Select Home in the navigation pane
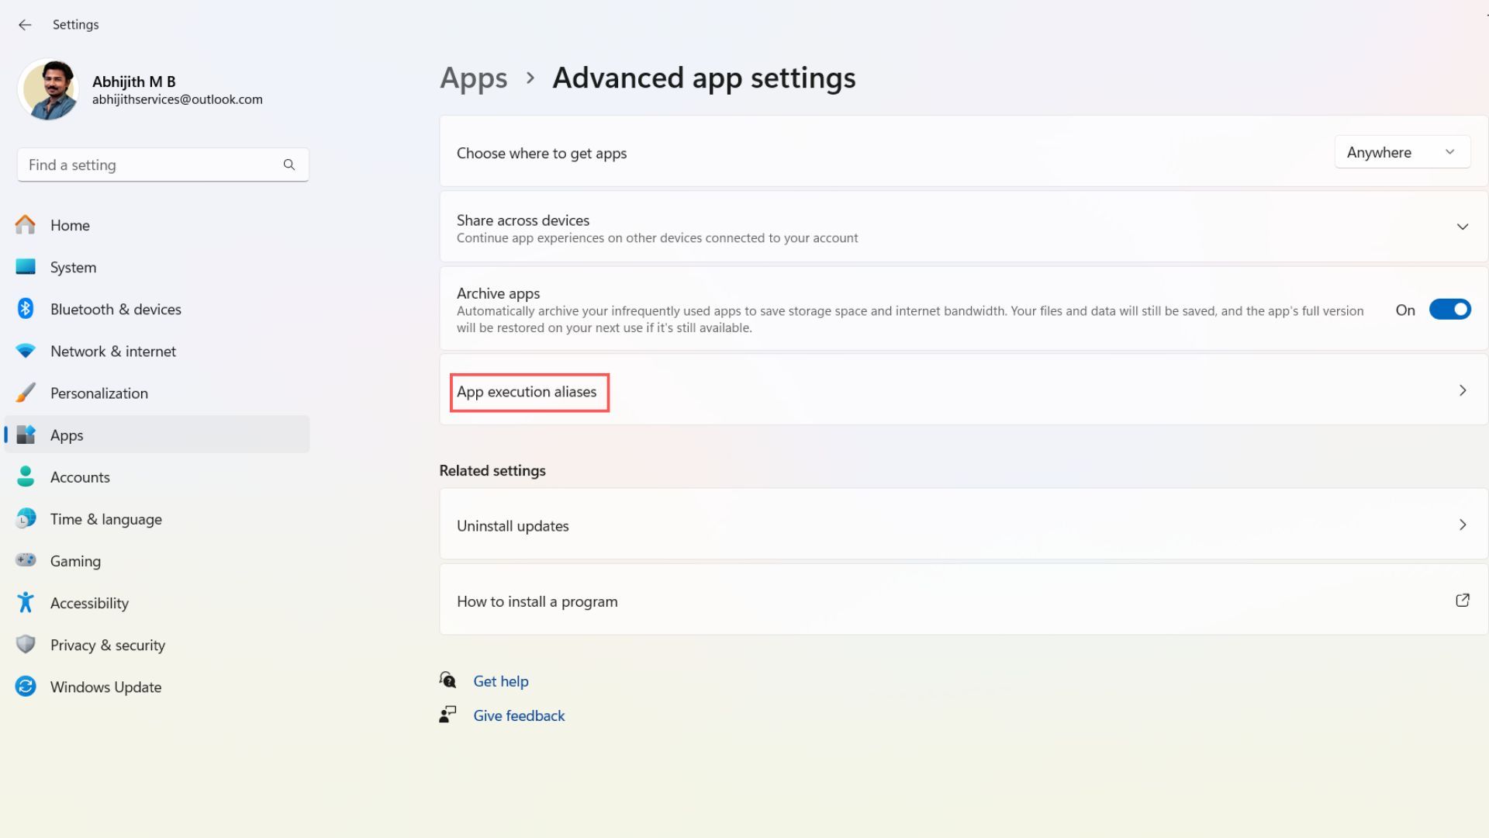This screenshot has height=838, width=1489. (70, 225)
